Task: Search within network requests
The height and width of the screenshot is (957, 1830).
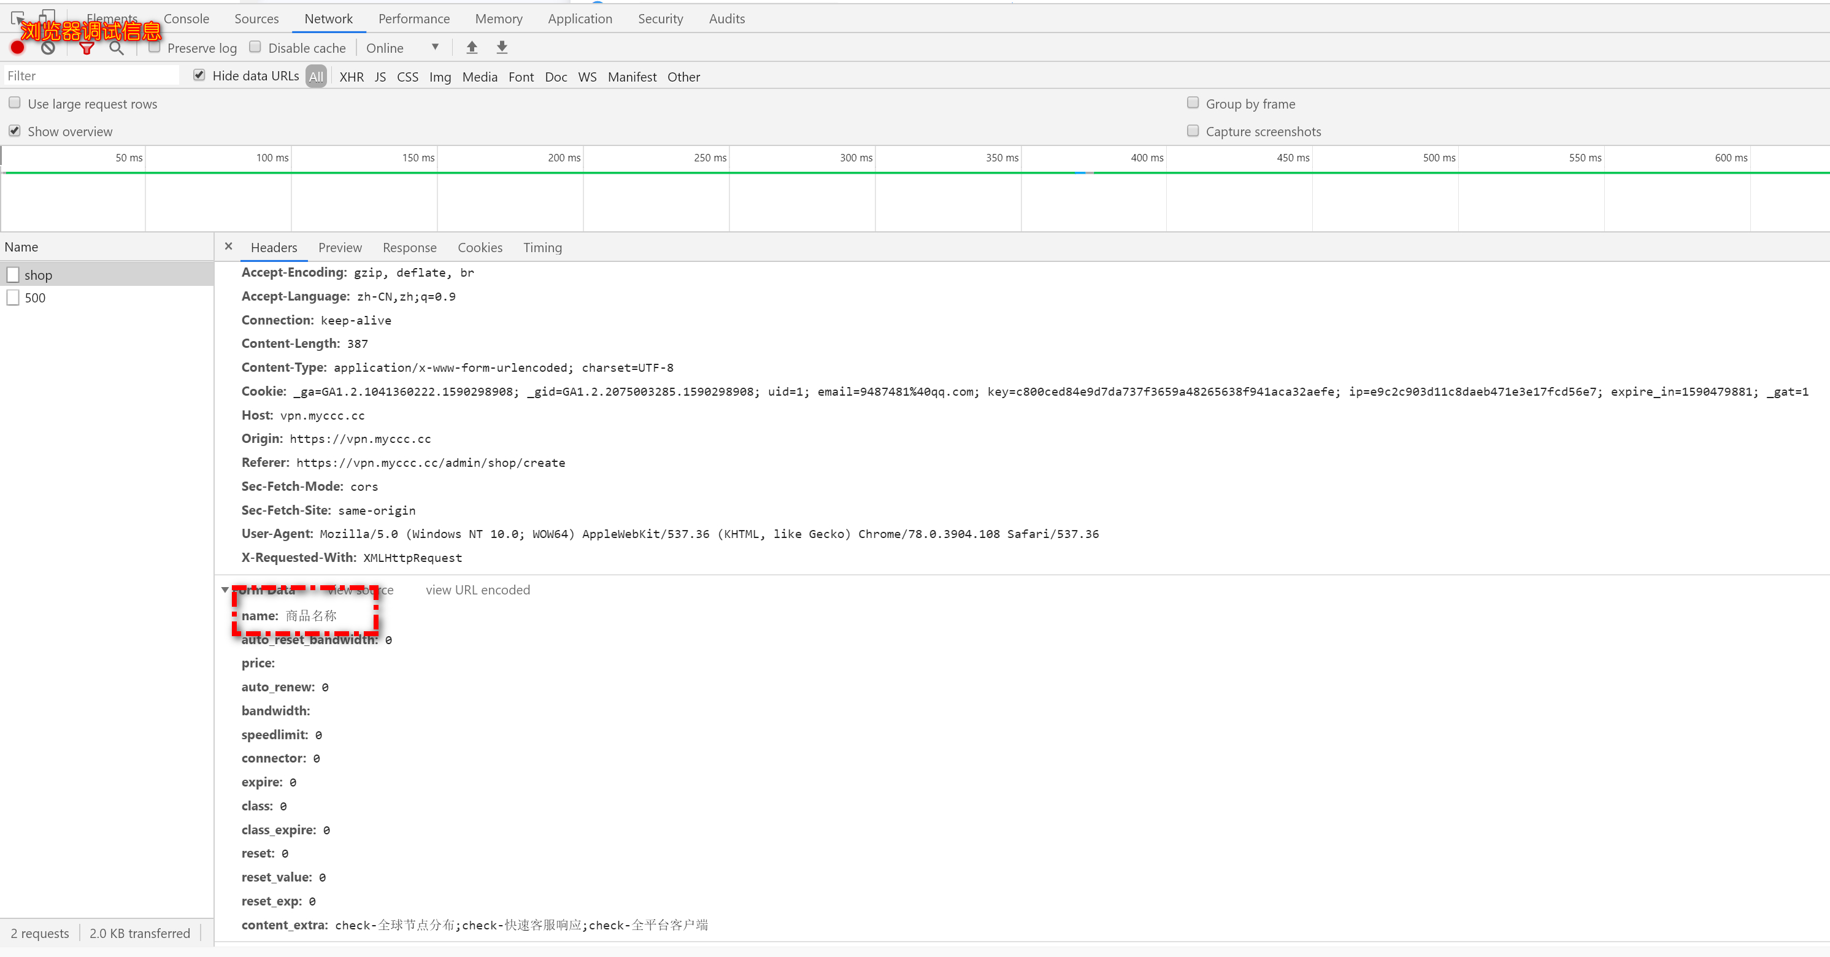Action: pos(116,49)
